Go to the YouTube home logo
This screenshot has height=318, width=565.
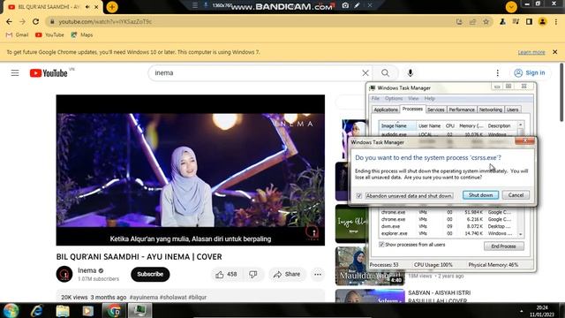point(49,73)
